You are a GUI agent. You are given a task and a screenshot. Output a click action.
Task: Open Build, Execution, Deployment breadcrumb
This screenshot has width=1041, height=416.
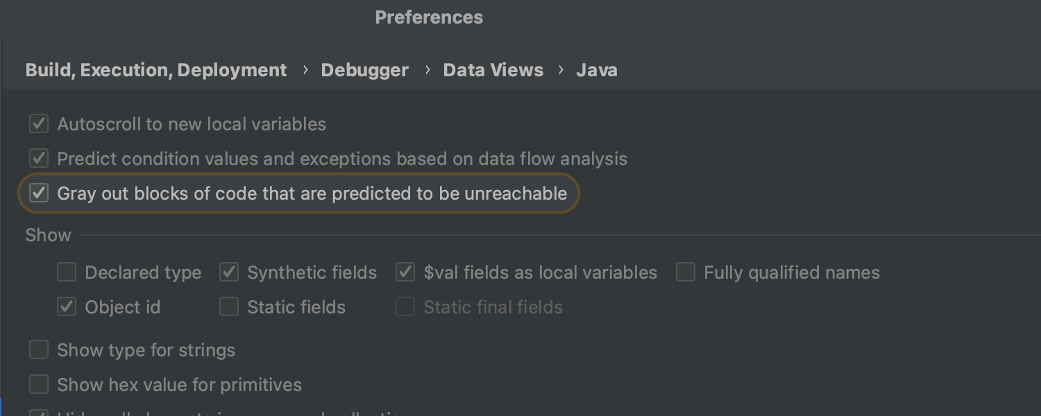[156, 70]
